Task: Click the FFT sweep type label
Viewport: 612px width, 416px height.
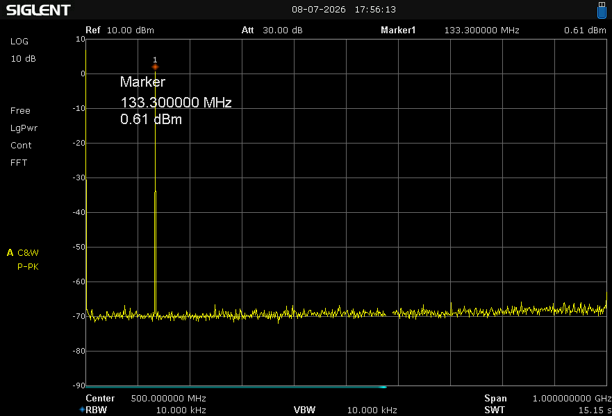Action: (x=19, y=163)
